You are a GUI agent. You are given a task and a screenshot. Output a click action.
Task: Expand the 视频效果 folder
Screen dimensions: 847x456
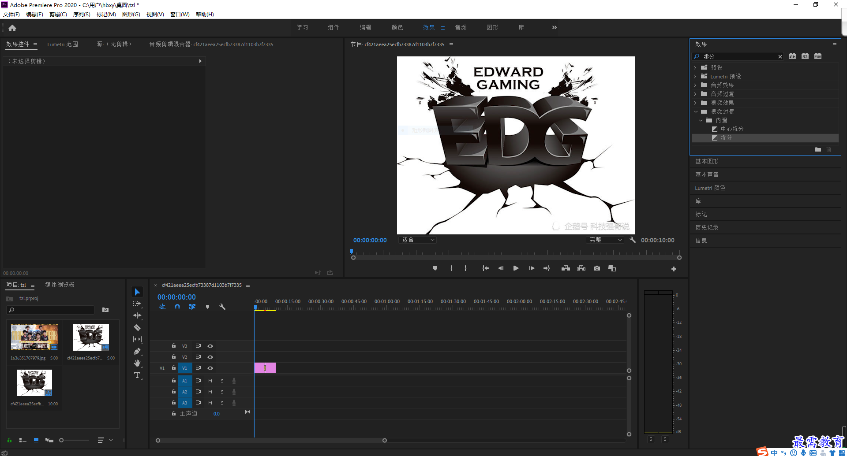click(x=695, y=103)
